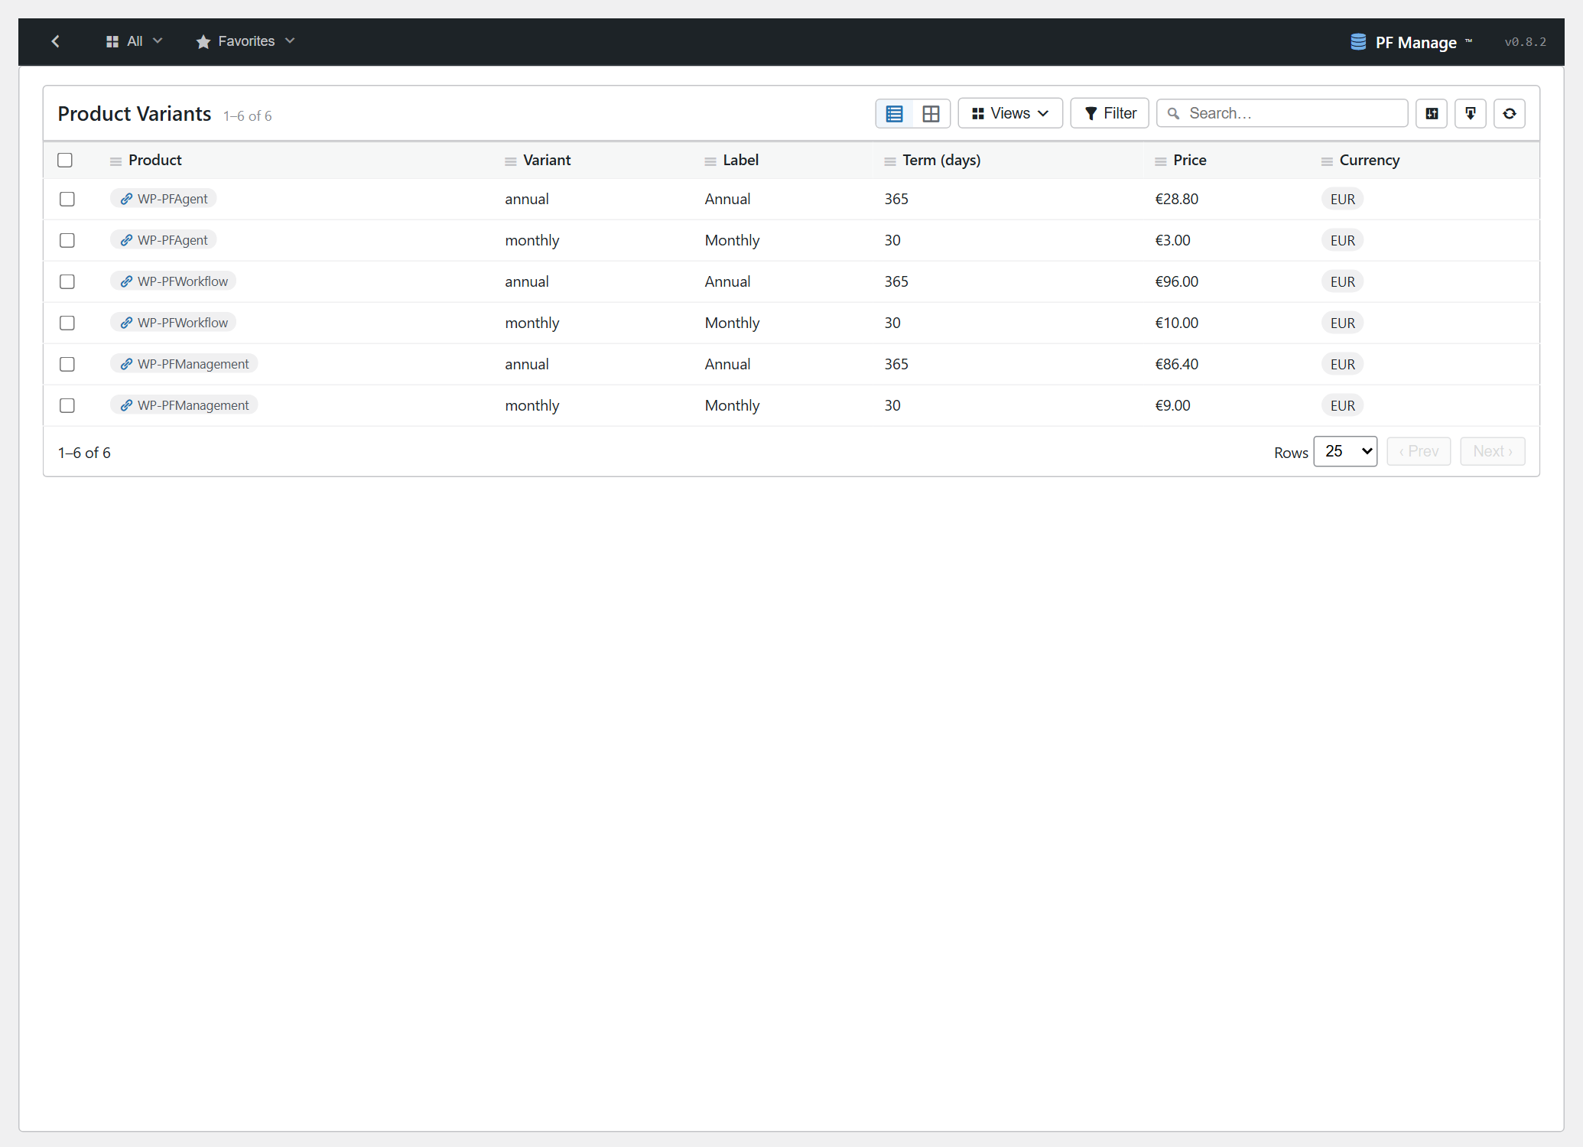Open WP-PFAgent link in monthly row

[164, 240]
